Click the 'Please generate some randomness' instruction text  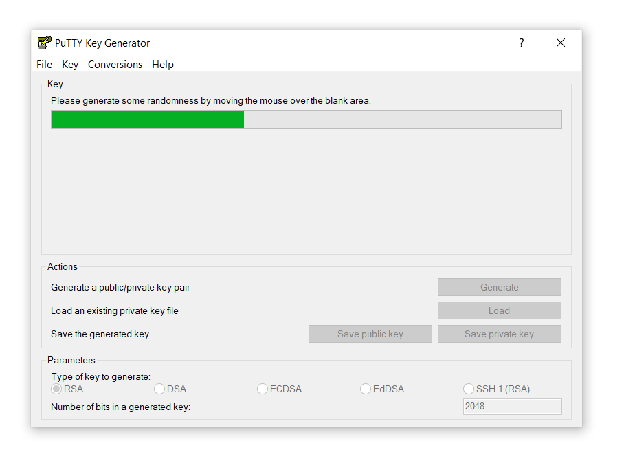(x=211, y=101)
